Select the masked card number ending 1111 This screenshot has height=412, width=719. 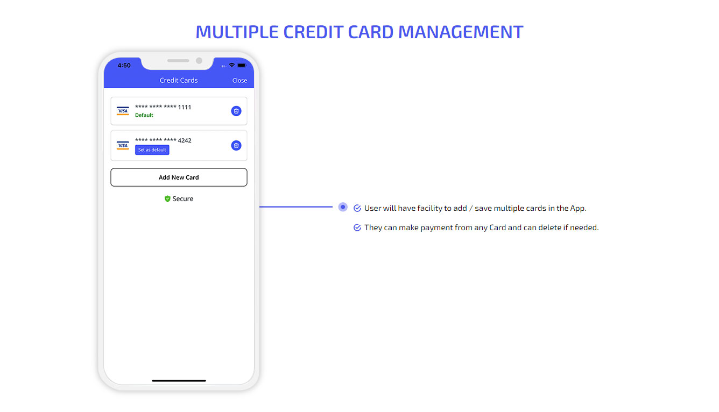163,107
